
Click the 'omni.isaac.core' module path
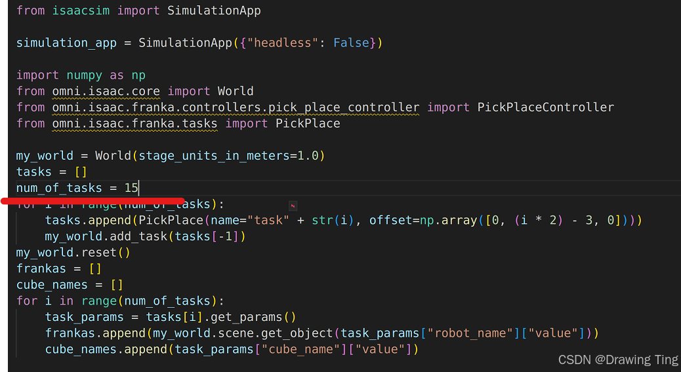(x=106, y=92)
